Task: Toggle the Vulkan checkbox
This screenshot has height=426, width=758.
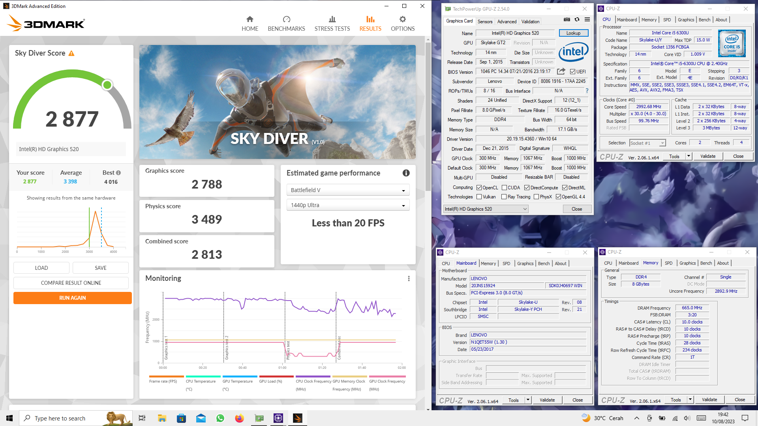Action: (479, 197)
